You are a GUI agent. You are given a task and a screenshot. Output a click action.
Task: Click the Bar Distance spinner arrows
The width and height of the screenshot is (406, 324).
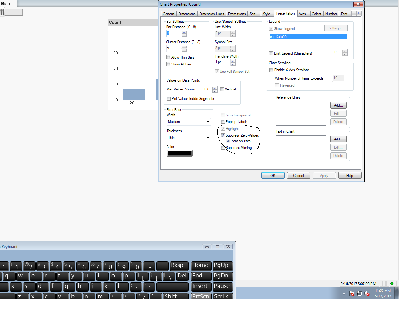click(184, 34)
